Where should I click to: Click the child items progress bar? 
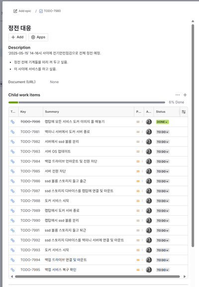coord(87,102)
